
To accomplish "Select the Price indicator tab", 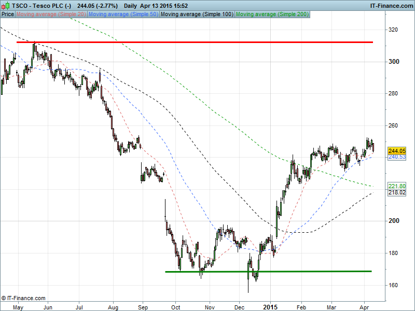I will (x=8, y=14).
